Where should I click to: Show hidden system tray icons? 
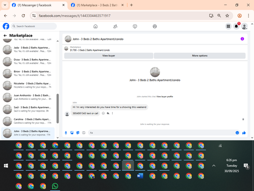(214, 166)
